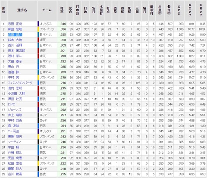
Task: Select the 126 strikeouts value
Action: click(x=138, y=83)
